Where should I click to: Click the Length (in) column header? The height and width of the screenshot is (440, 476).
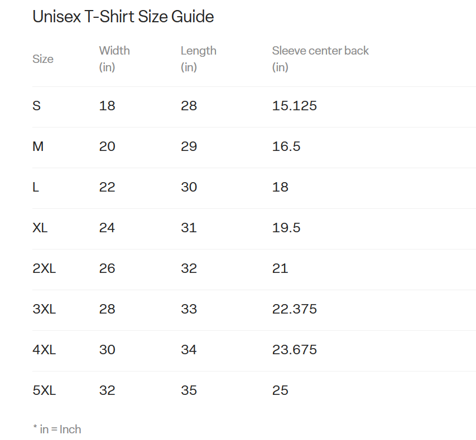[198, 58]
